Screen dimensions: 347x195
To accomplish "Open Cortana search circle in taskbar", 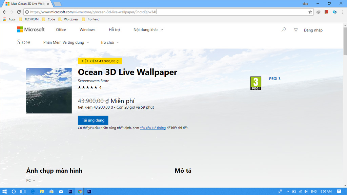I will click(x=14, y=192).
